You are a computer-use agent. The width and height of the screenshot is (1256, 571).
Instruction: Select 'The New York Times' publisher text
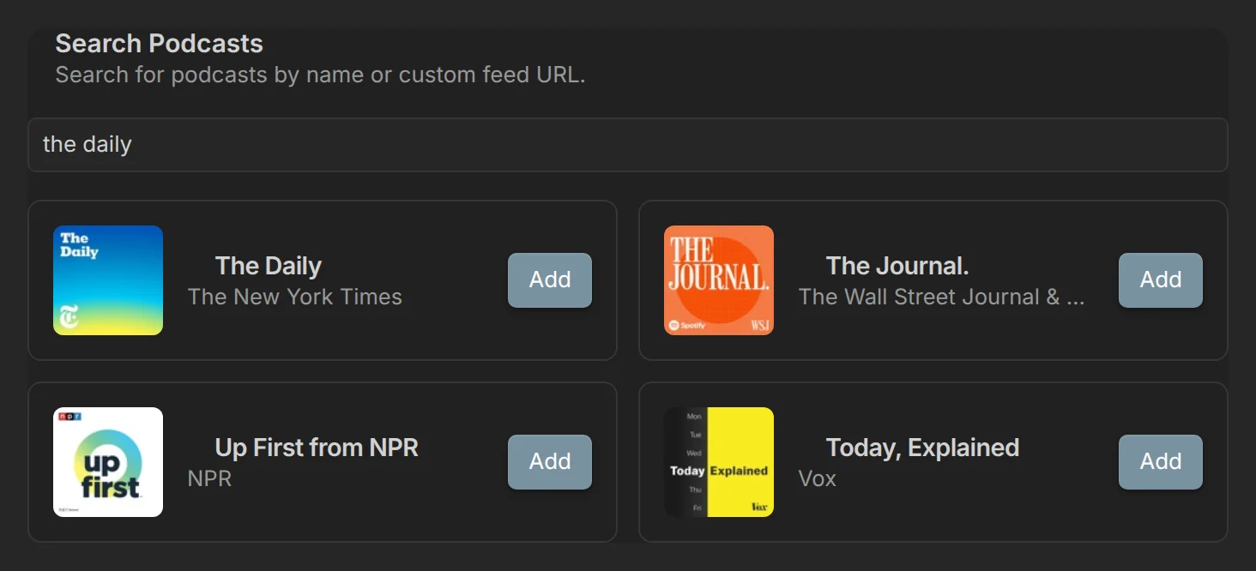[x=295, y=297]
